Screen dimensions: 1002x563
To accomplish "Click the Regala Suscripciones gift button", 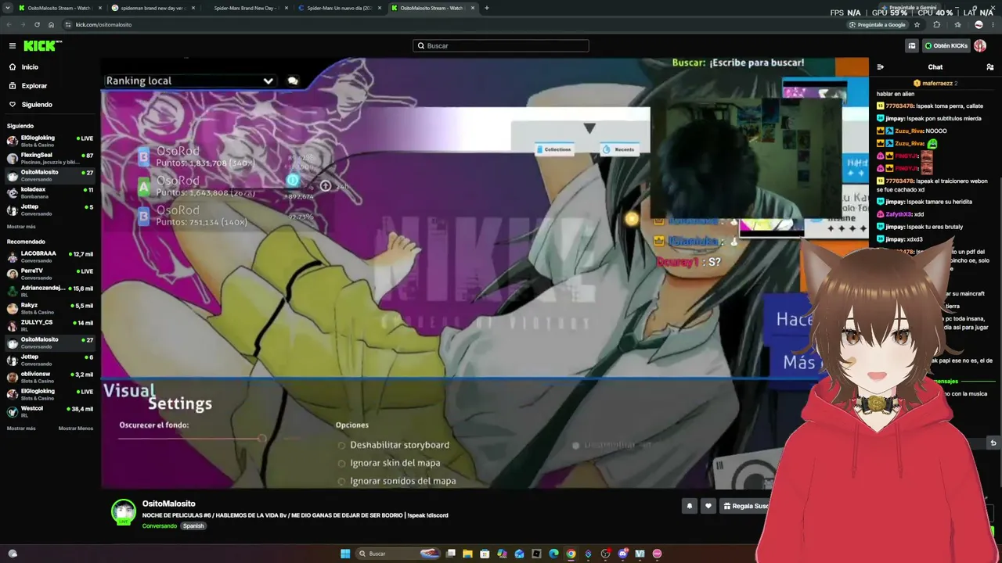I will 747,506.
